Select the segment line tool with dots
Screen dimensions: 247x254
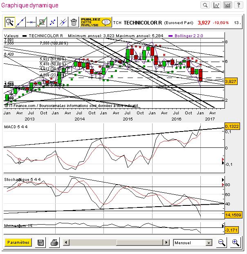pyautogui.click(x=52, y=22)
